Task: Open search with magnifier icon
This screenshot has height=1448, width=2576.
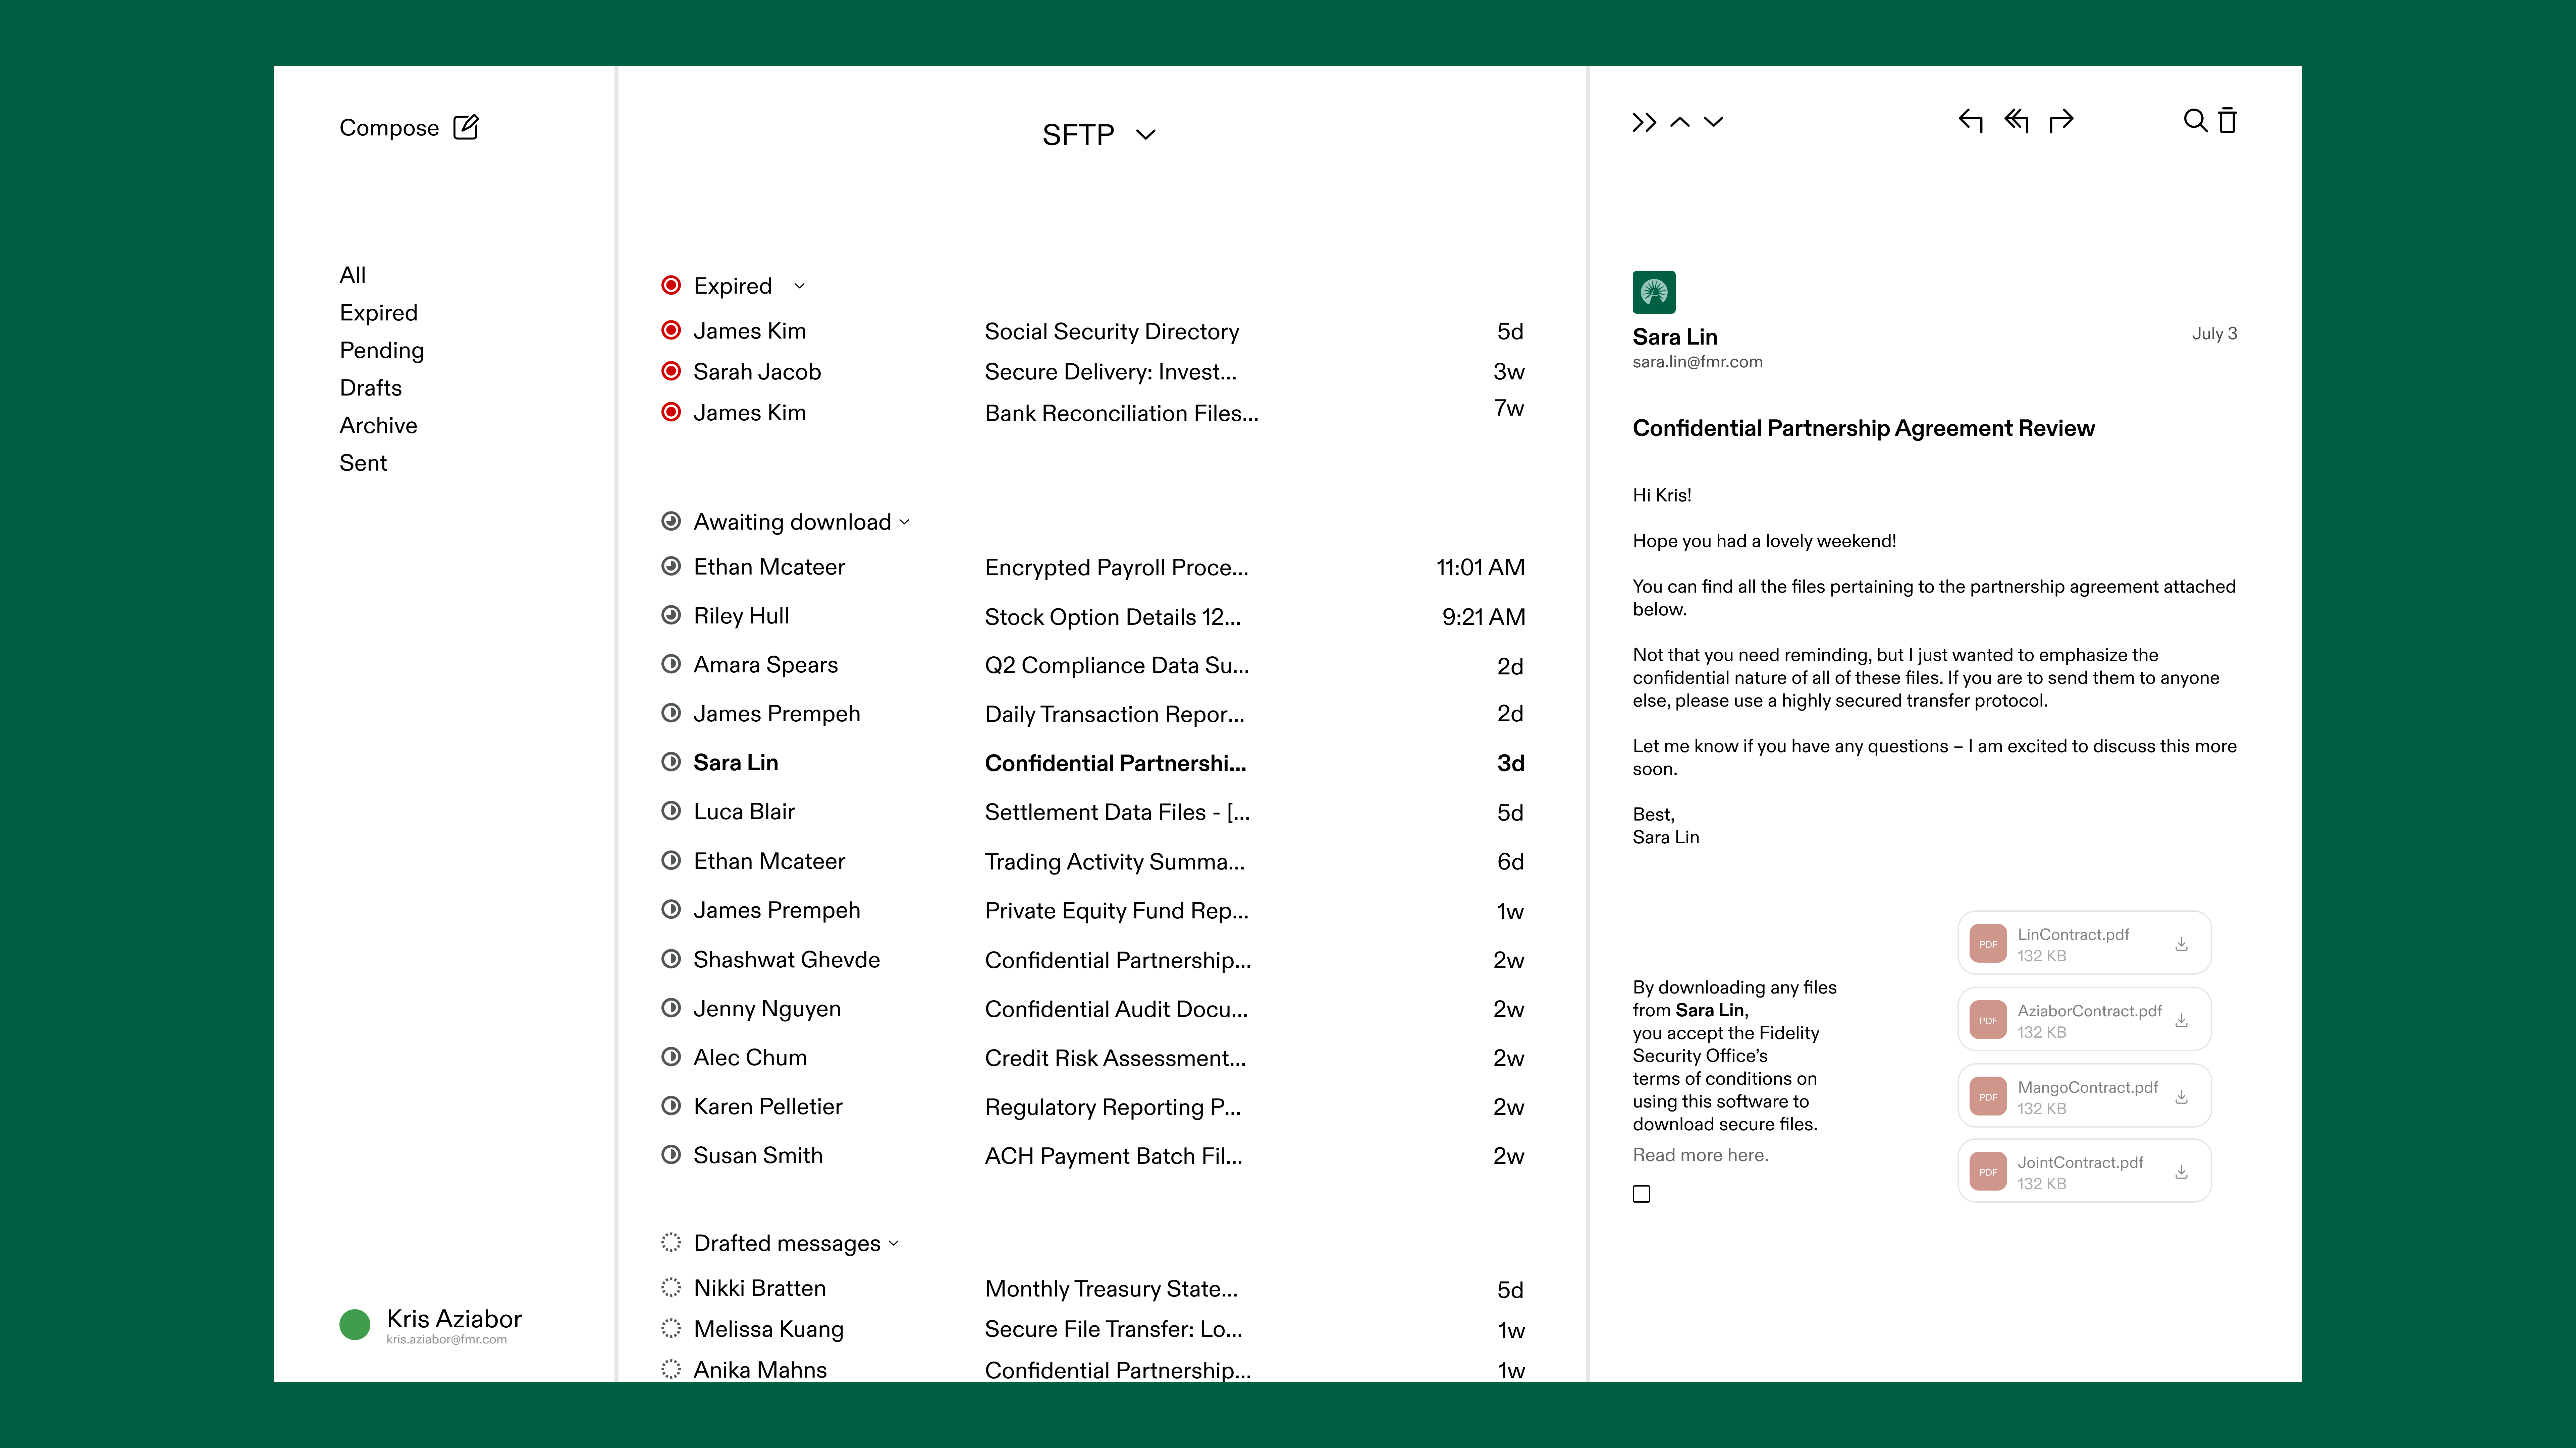Action: (2195, 121)
